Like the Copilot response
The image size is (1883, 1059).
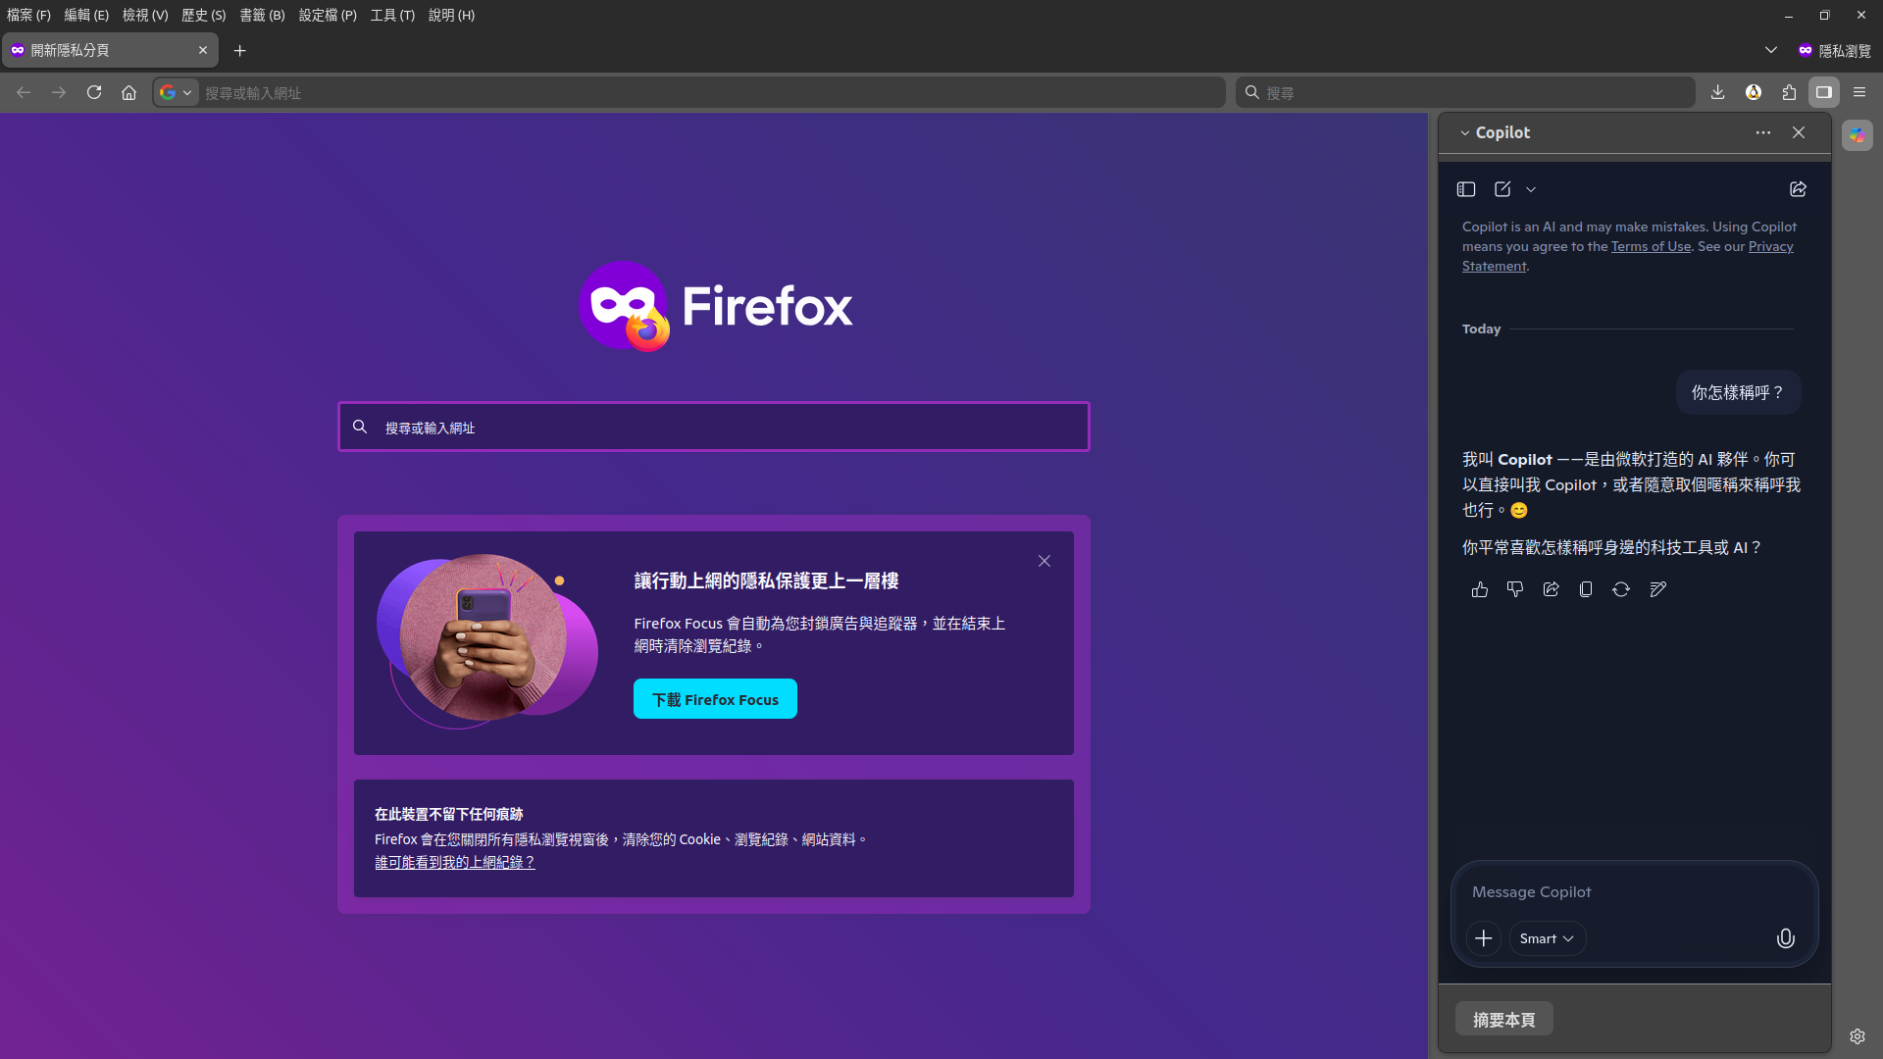point(1480,589)
